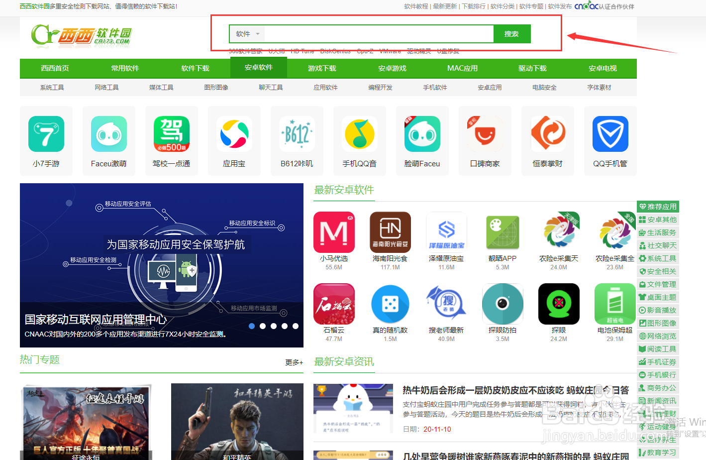Open the QQ手机管 app icon

[610, 134]
